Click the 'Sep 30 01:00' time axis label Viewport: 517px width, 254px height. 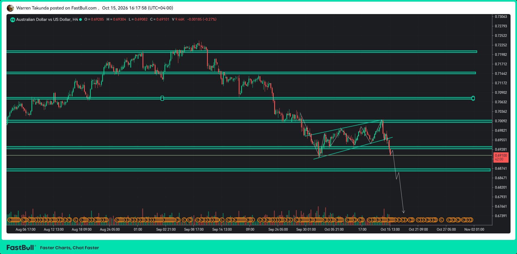pos(306,229)
